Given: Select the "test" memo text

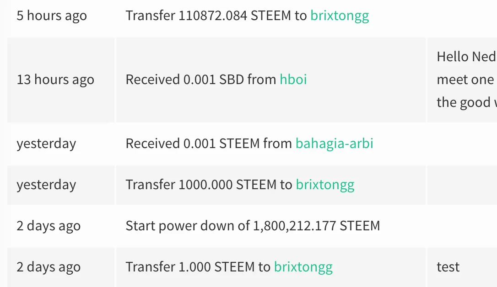Looking at the screenshot, I should click(448, 267).
